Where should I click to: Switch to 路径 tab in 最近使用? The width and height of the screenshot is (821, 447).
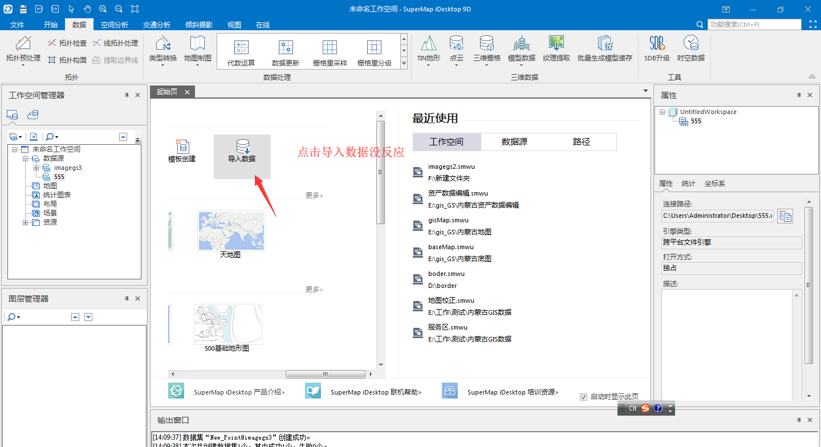point(582,142)
